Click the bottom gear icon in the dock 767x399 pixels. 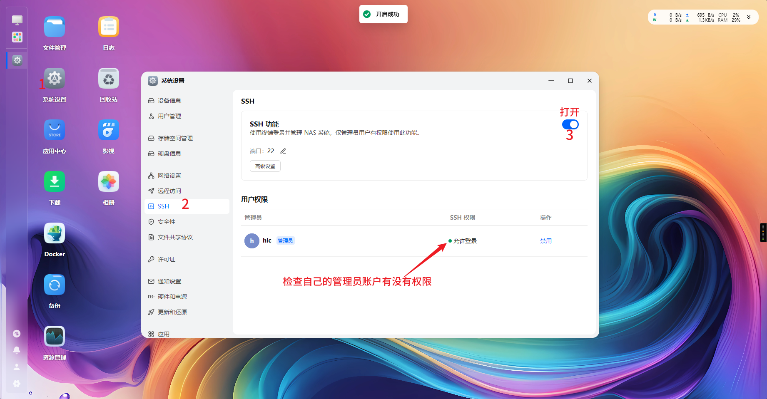click(x=17, y=384)
